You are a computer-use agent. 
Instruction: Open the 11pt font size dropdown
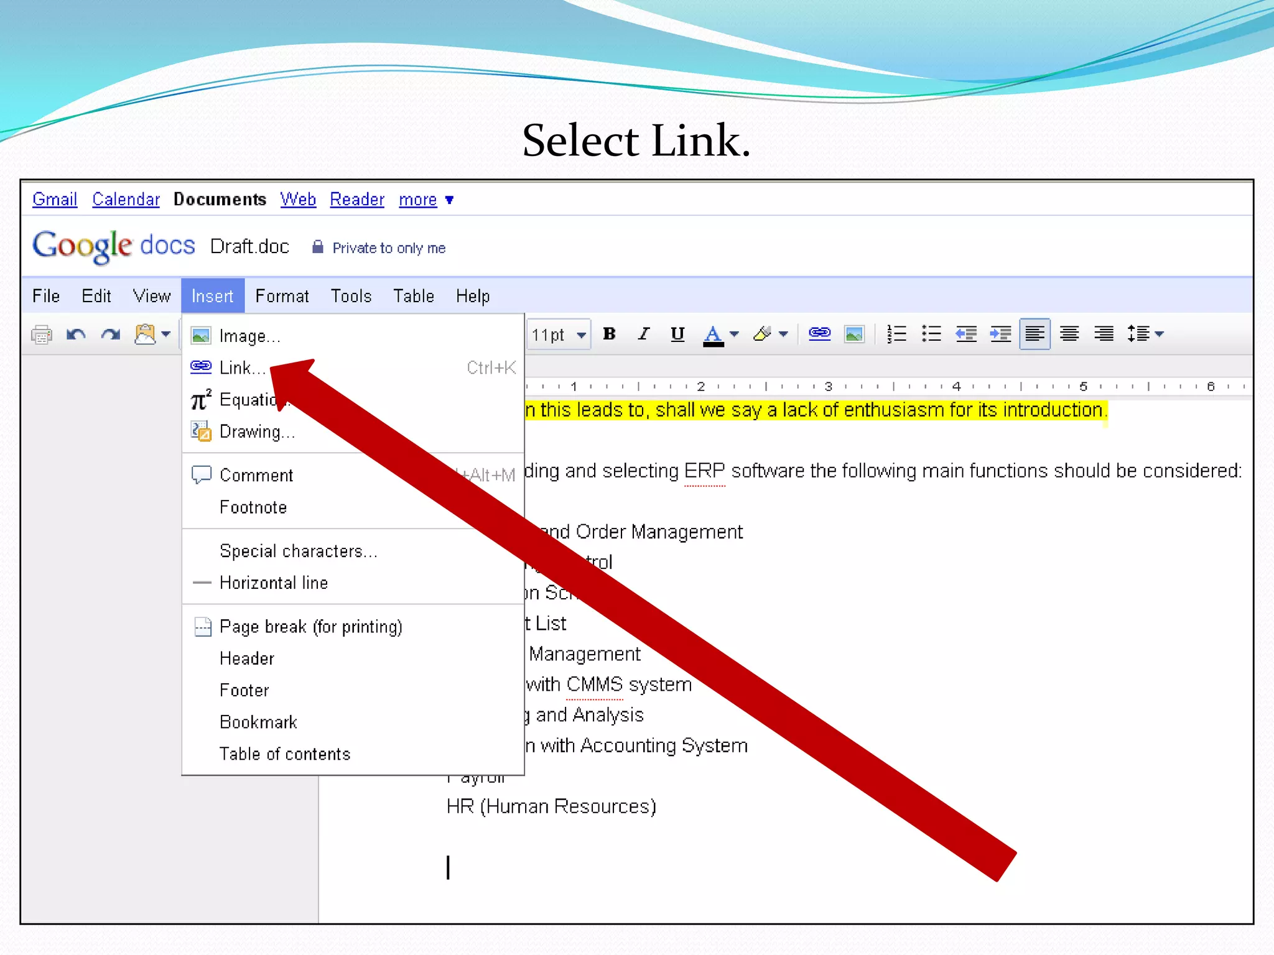[559, 334]
